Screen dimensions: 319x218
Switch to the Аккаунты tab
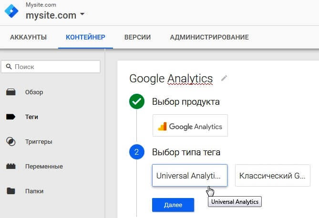click(x=28, y=37)
